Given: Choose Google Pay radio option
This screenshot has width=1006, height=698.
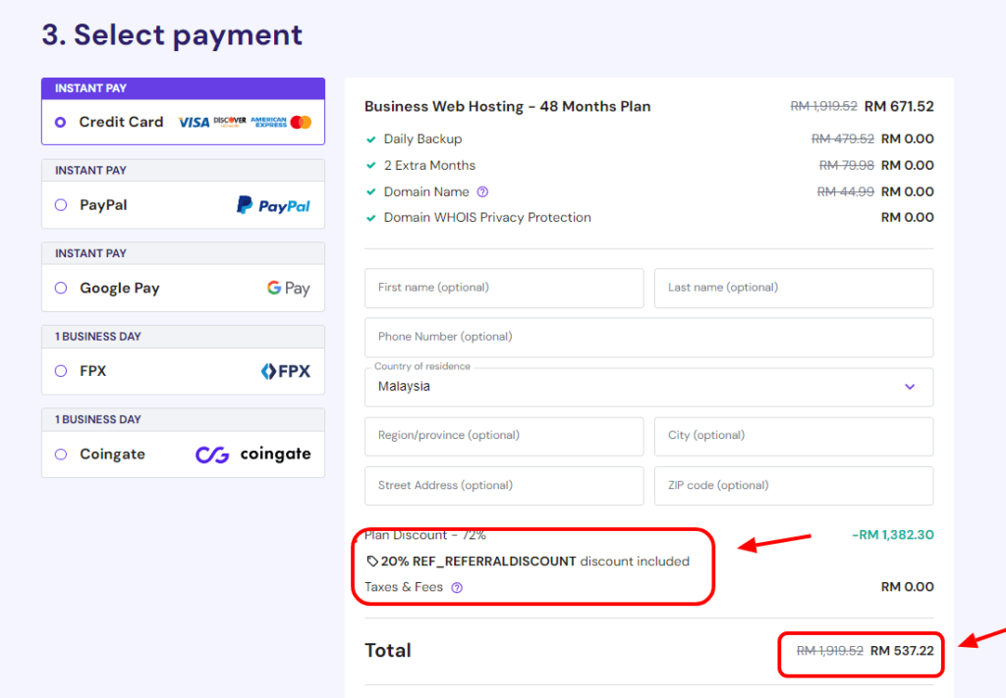Looking at the screenshot, I should point(61,289).
